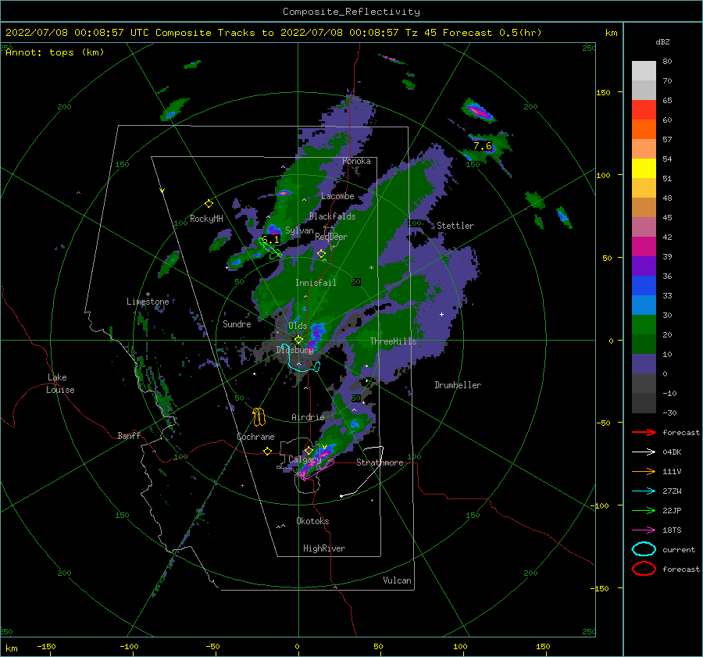The height and width of the screenshot is (657, 703).
Task: Click the orange storm track north of Cochrane
Action: (259, 417)
